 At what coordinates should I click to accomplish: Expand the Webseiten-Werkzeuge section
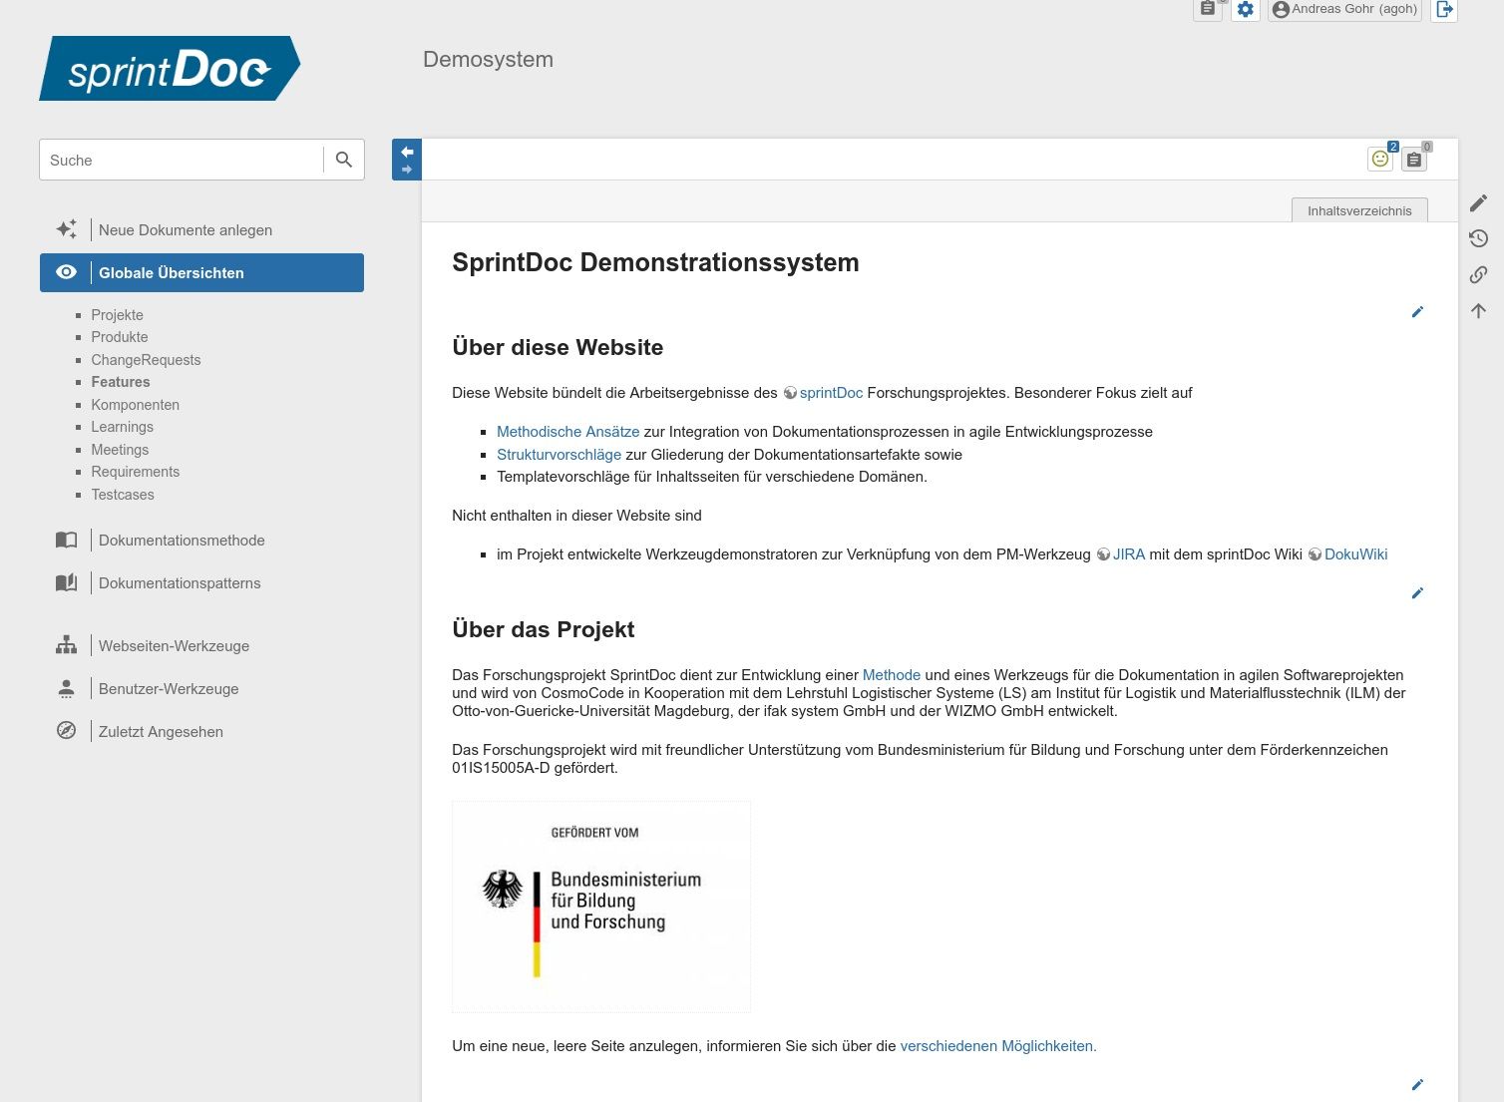pyautogui.click(x=173, y=645)
